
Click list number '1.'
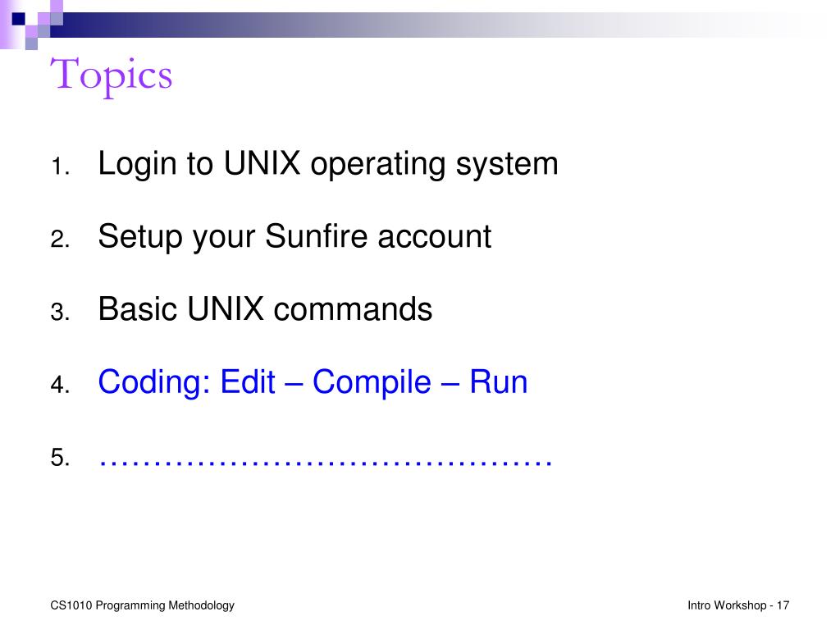click(61, 167)
